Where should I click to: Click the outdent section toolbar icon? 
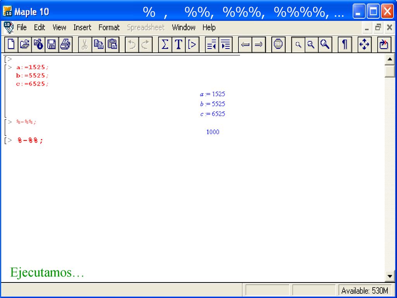click(x=211, y=45)
